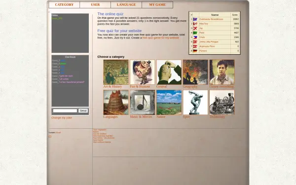Open the Technology text link
296x185 pixels.
coord(217,117)
